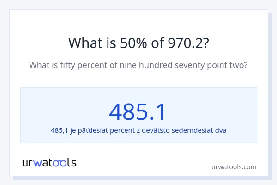Viewport: 277px width, 185px height.
Task: Open the urwatools.com link
Action: click(234, 167)
